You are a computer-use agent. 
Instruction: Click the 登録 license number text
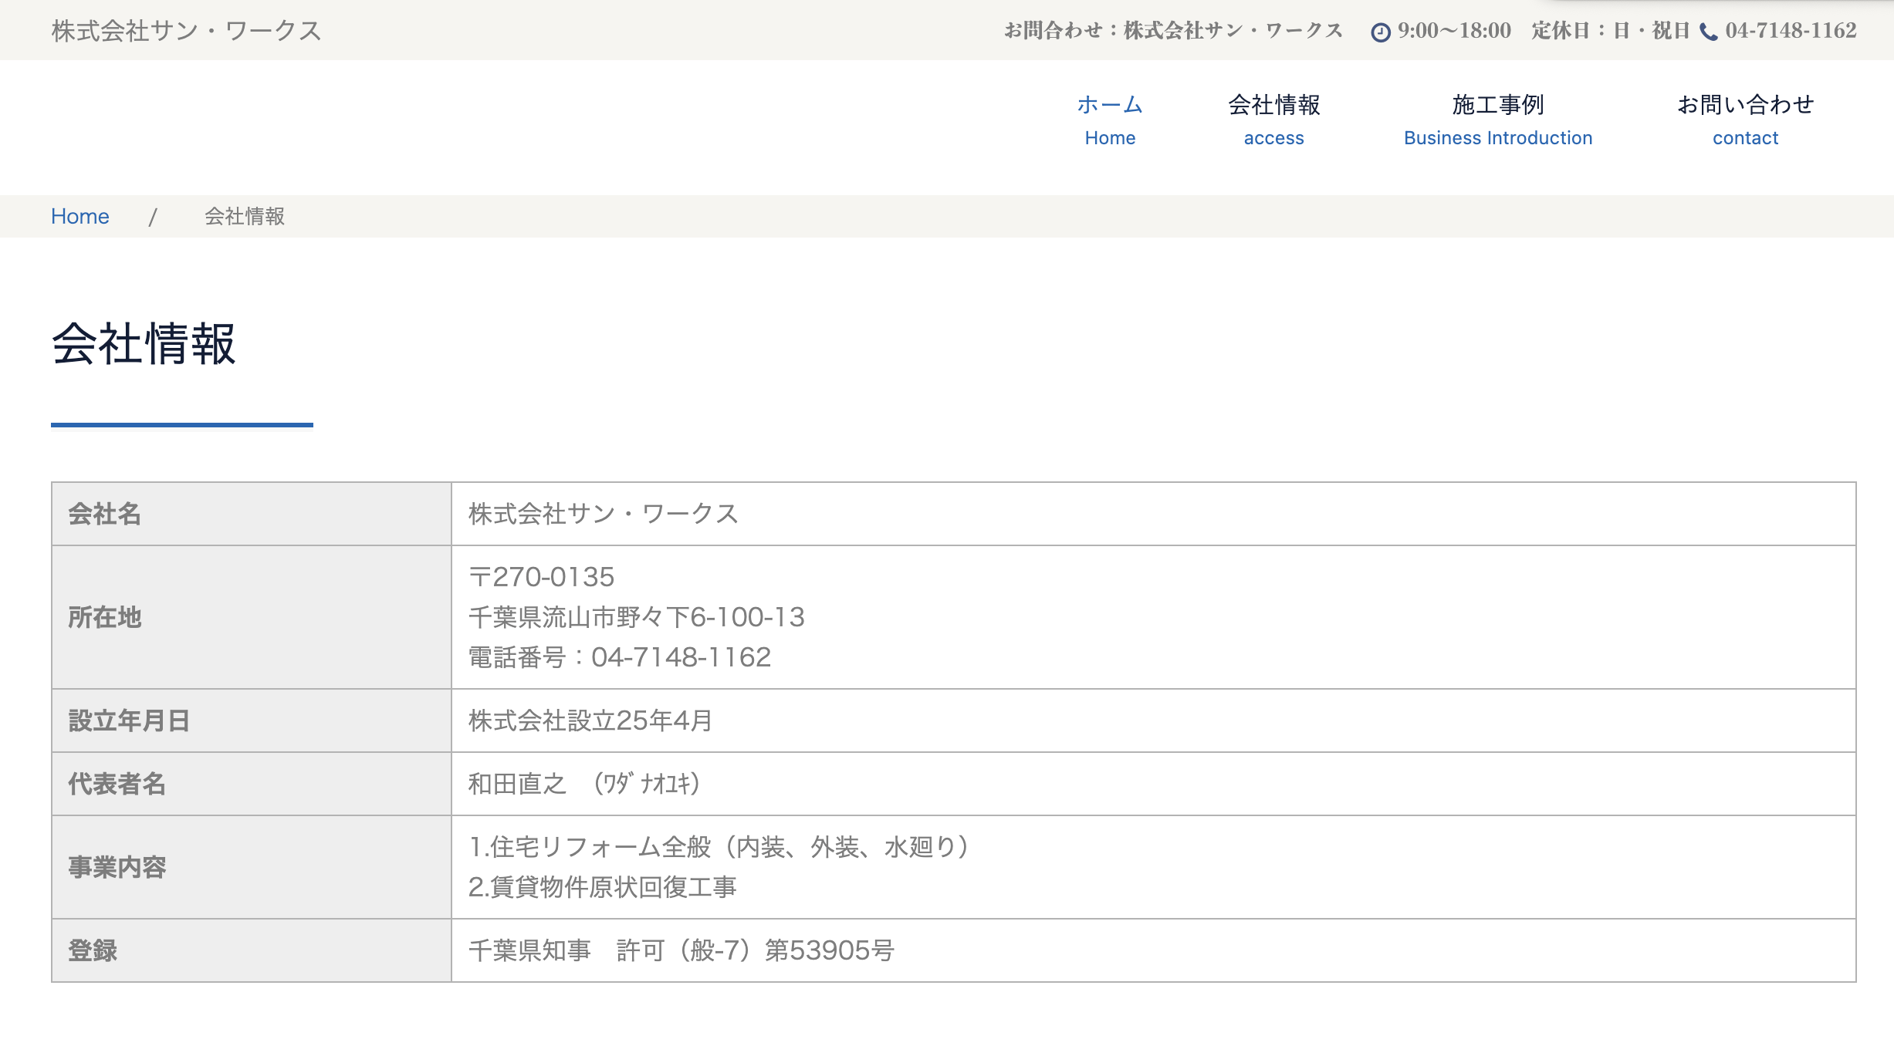click(681, 950)
